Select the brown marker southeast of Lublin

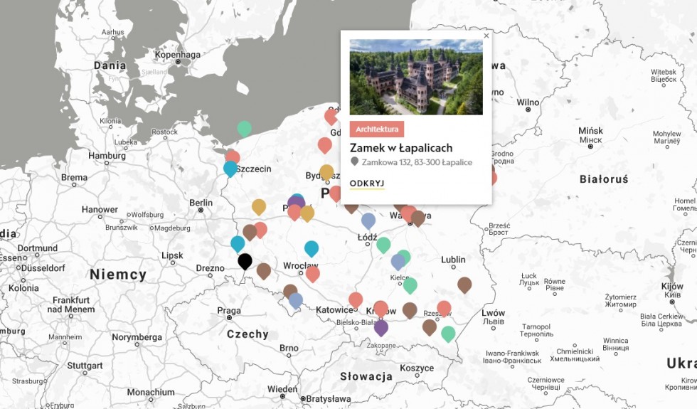464,285
